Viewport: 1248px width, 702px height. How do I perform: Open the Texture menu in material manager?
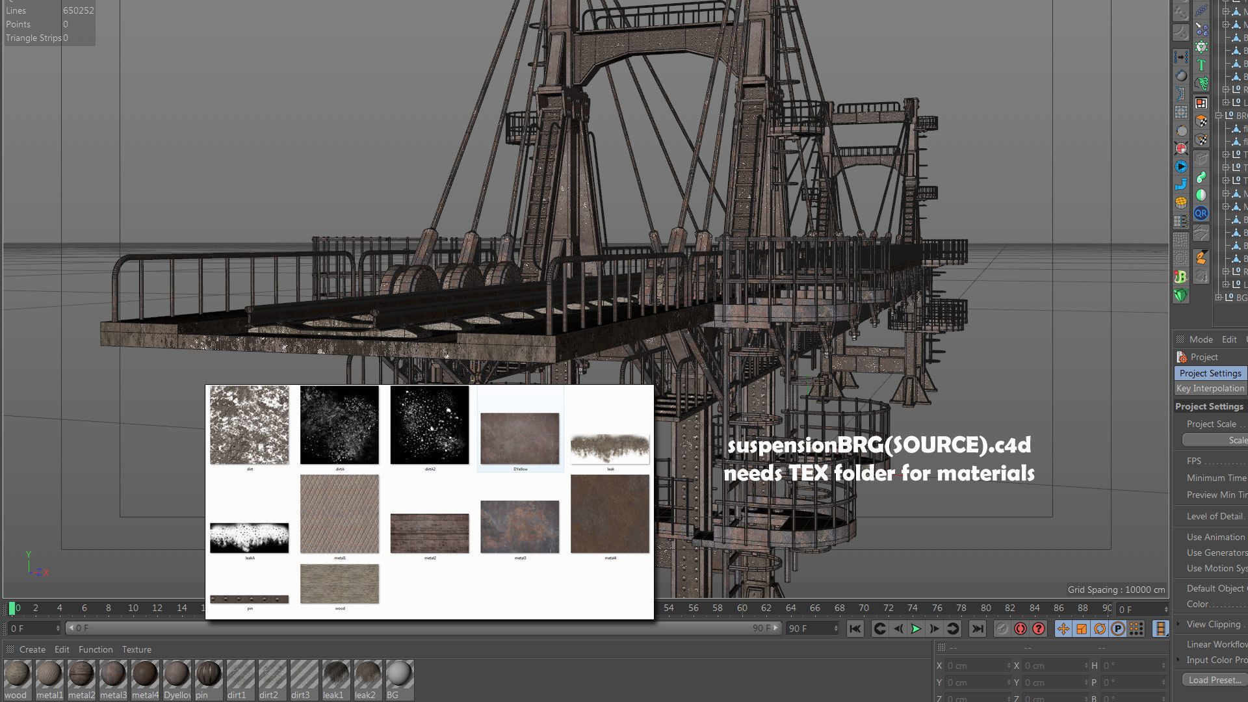click(x=136, y=649)
